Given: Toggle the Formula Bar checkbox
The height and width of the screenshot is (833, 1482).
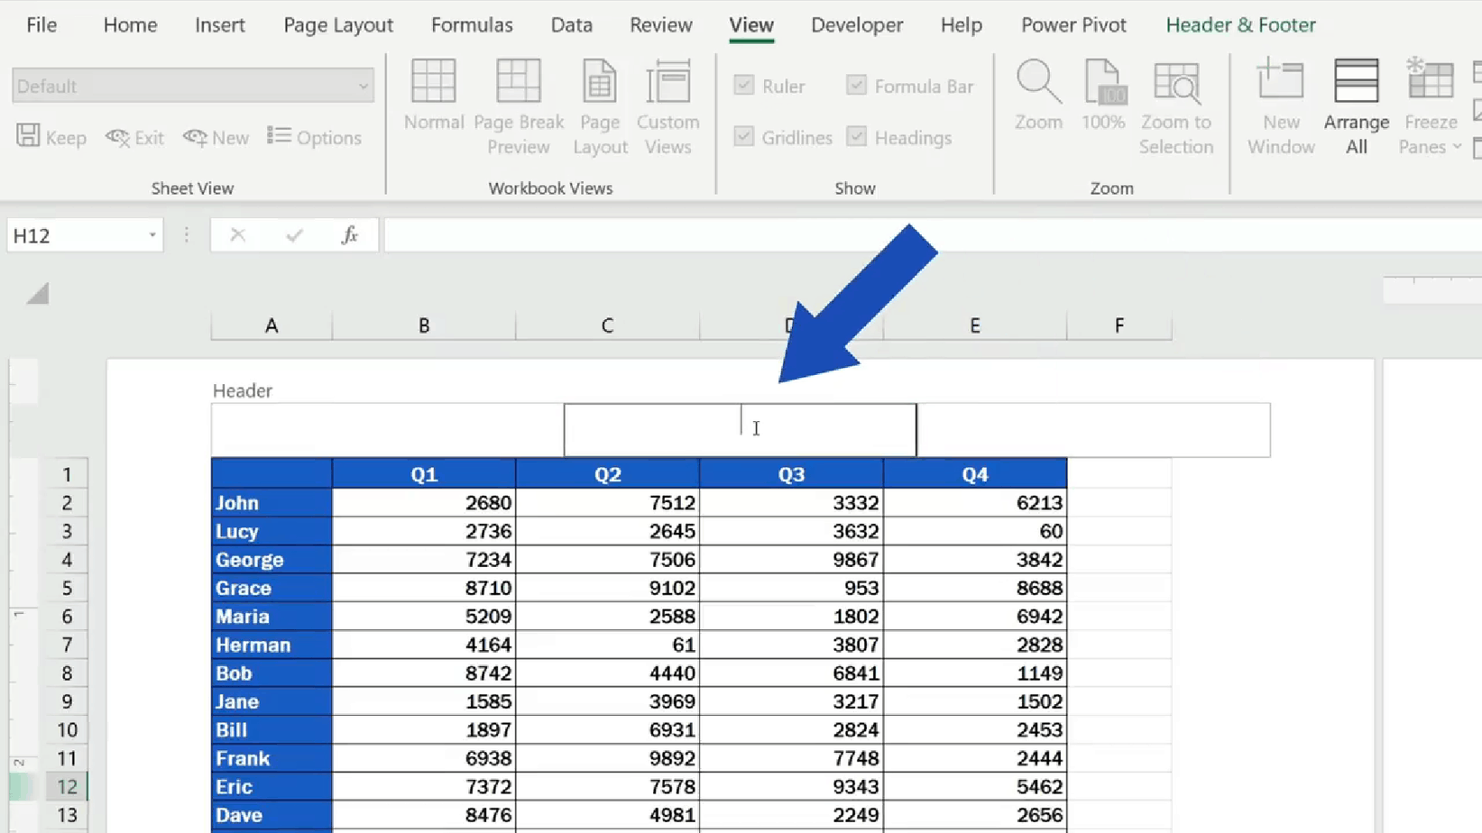Looking at the screenshot, I should tap(856, 86).
